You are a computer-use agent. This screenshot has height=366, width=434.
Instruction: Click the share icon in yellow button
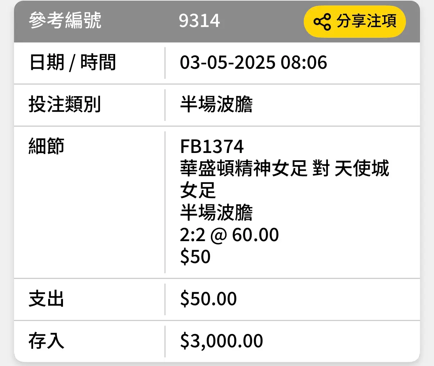322,22
